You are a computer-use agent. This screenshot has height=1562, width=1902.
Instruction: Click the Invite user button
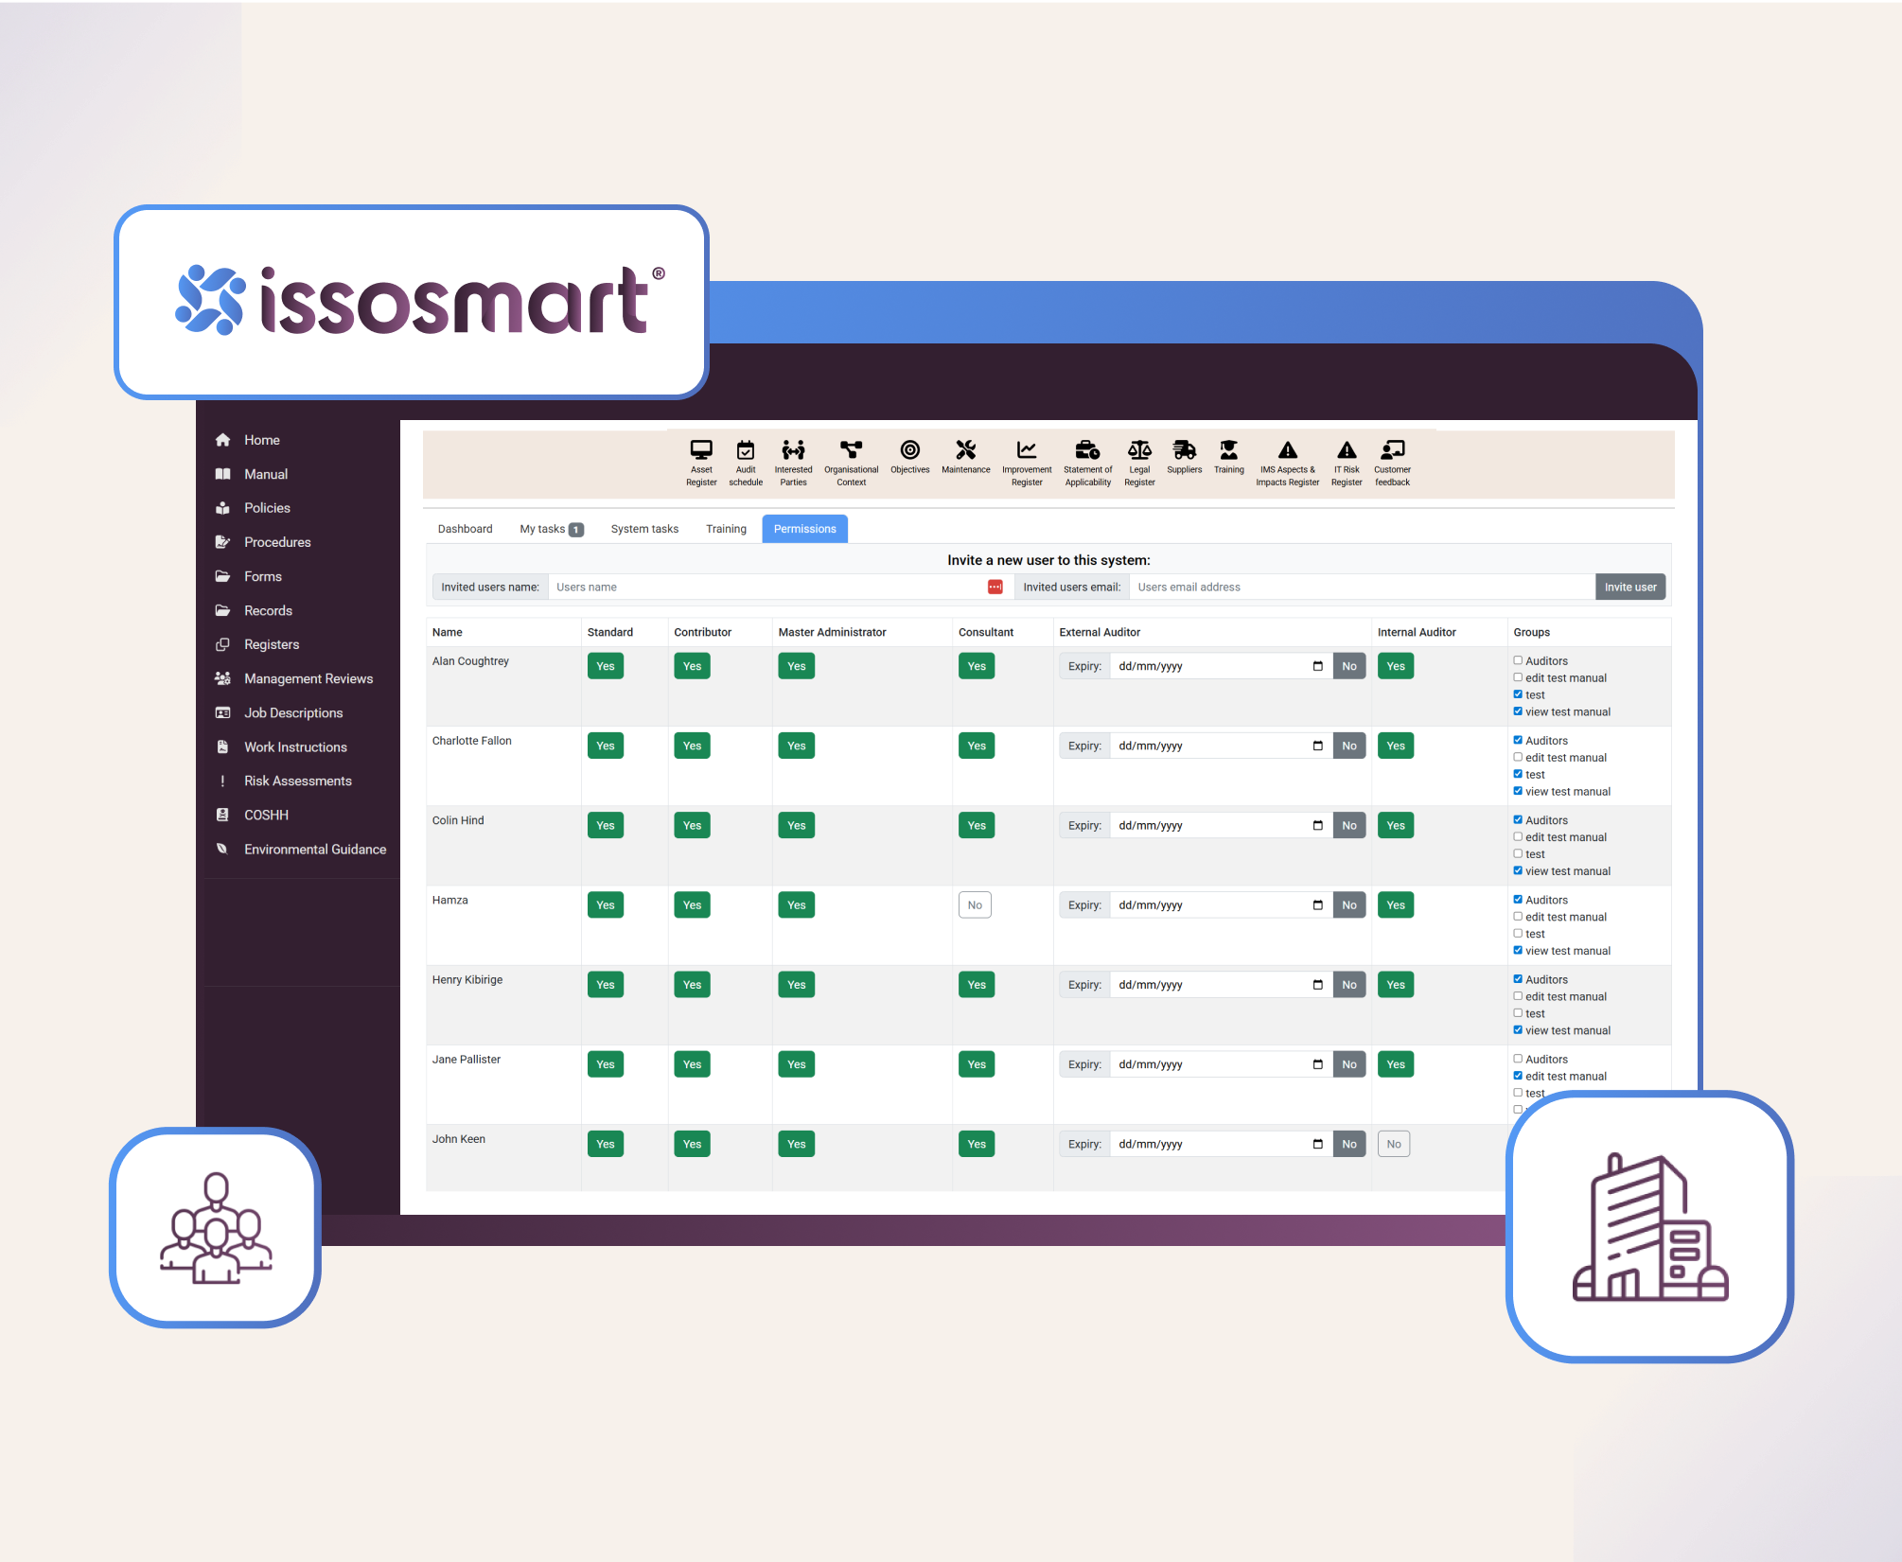tap(1629, 587)
